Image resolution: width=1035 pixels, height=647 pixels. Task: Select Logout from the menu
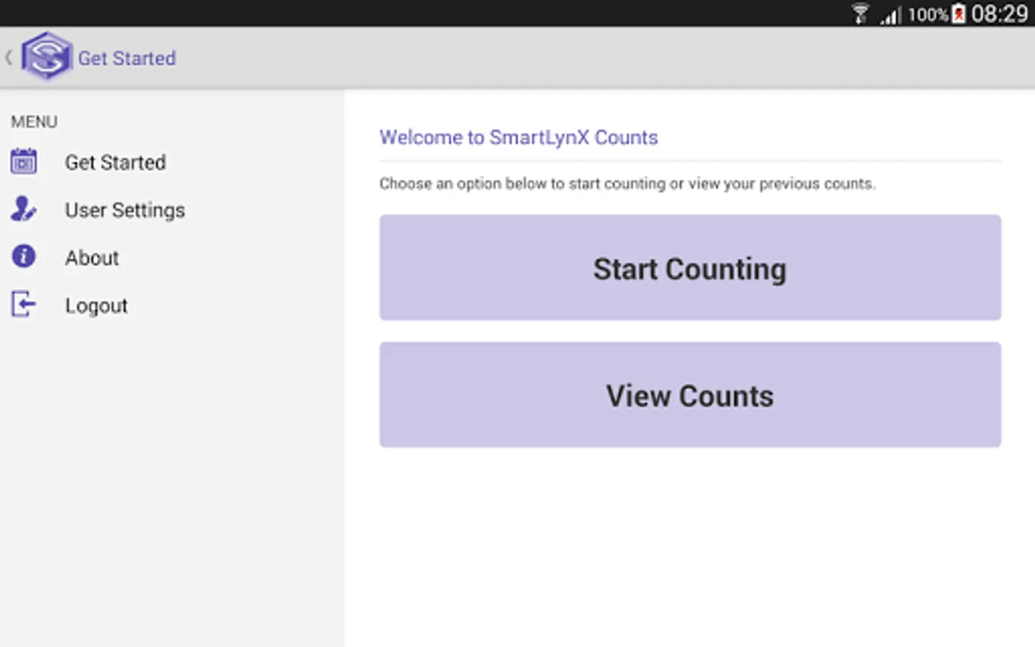(x=96, y=306)
